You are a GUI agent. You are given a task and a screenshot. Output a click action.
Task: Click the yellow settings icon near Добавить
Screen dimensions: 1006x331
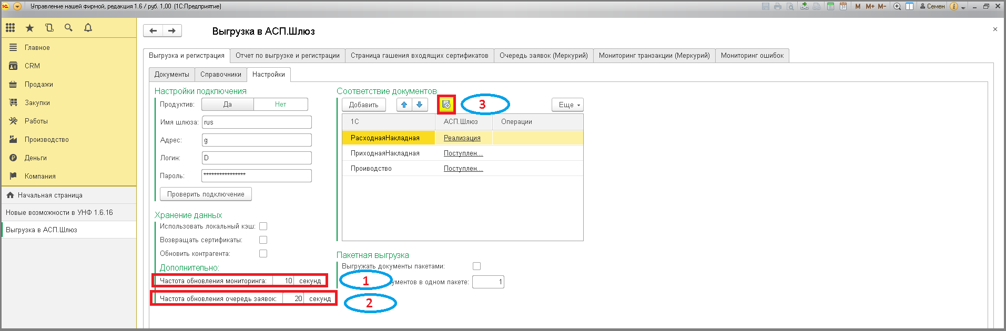coord(446,105)
